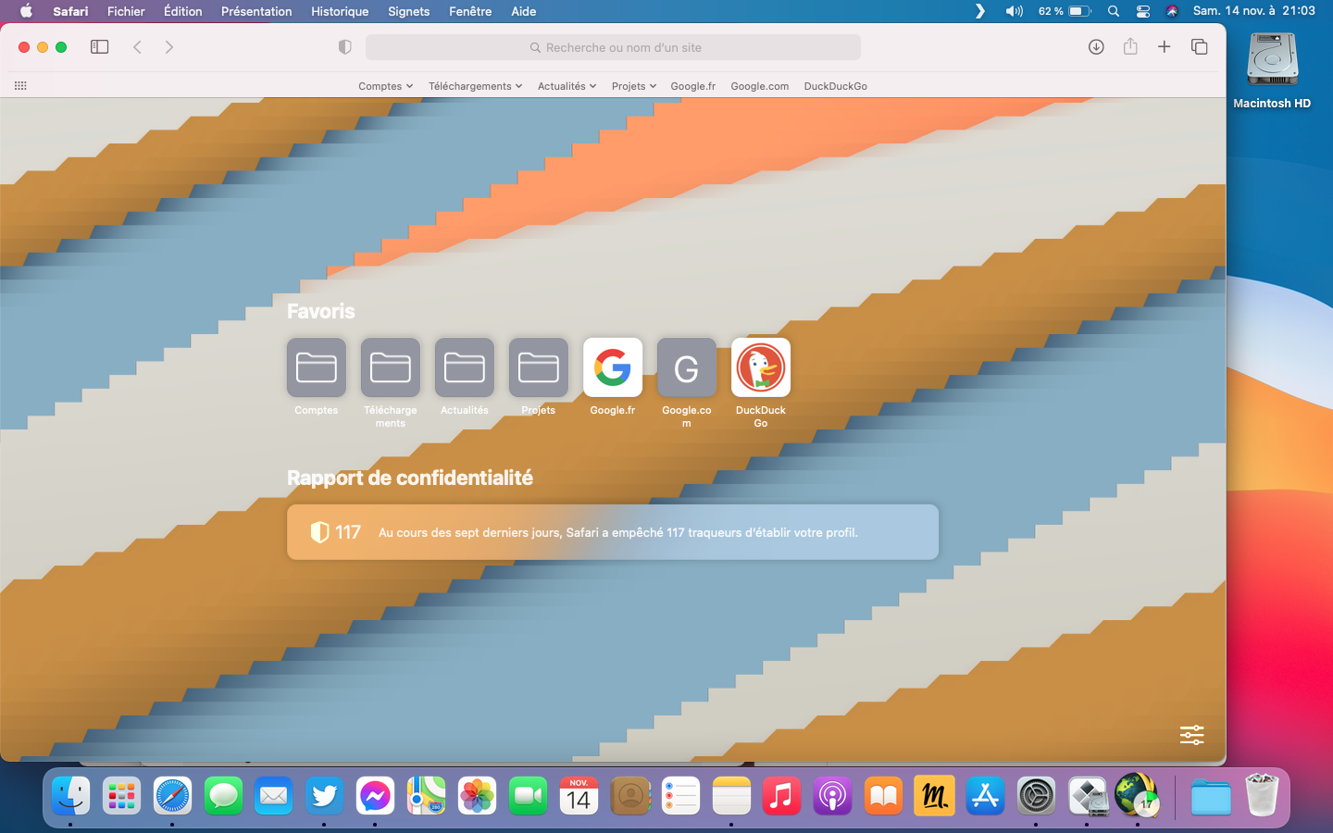
Task: Open the Édition menu
Action: coord(182,11)
